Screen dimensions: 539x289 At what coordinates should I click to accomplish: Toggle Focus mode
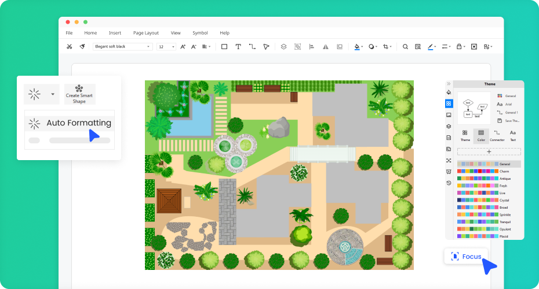(x=466, y=256)
